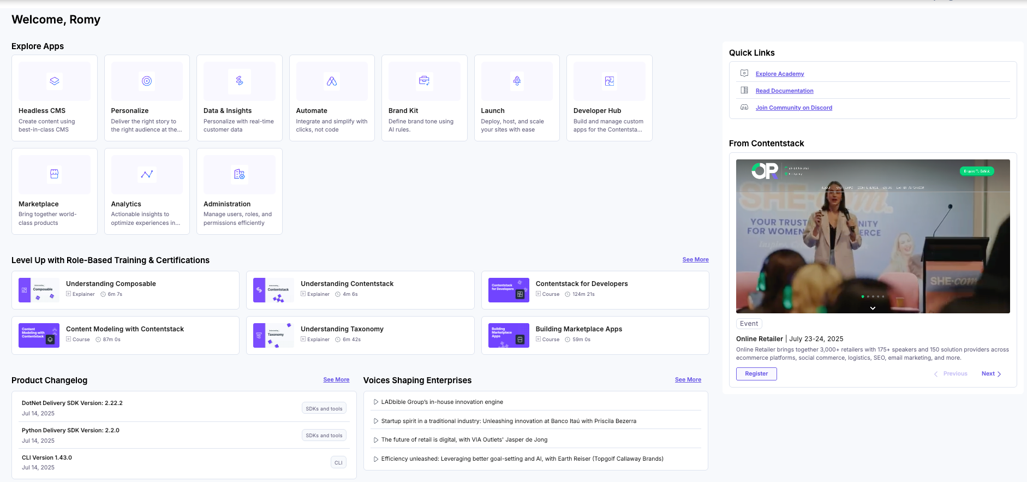Click the Read Documentation book icon
The width and height of the screenshot is (1027, 482).
744,90
